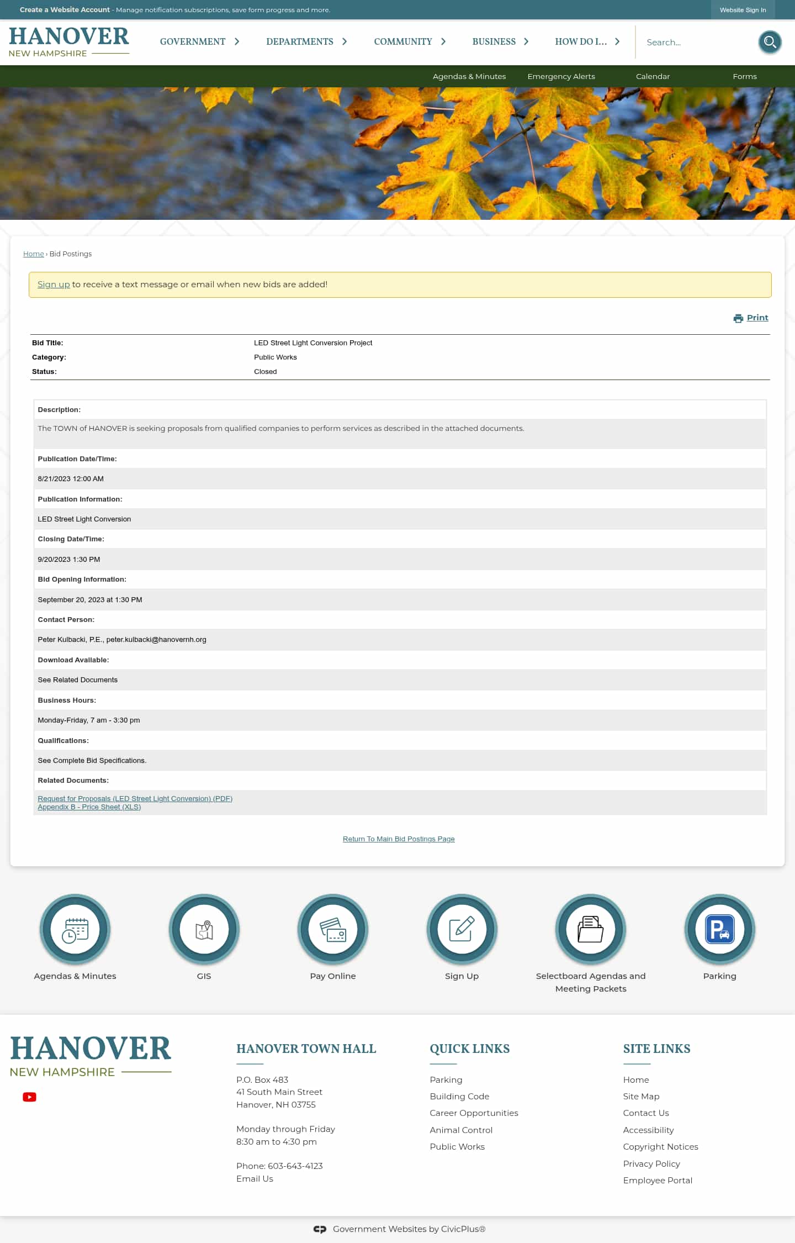This screenshot has height=1243, width=795.
Task: Open the How Do I... menu
Action: point(581,41)
